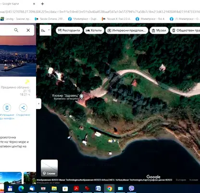This screenshot has width=200, height=193.
Task: Select Обществен транспорт filter chip
Action: click(x=185, y=30)
